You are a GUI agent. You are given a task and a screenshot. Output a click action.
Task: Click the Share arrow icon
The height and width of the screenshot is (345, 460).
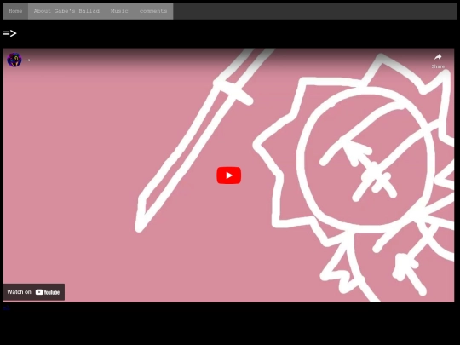[x=438, y=57]
